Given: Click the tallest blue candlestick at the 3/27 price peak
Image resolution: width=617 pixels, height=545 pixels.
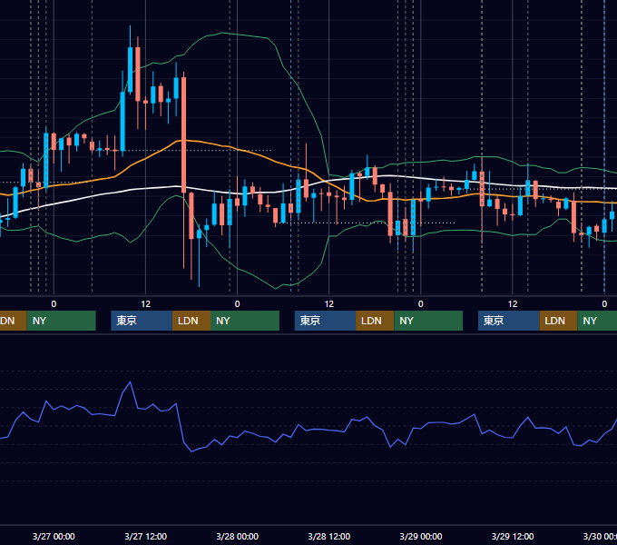Looking at the screenshot, I should point(131,70).
